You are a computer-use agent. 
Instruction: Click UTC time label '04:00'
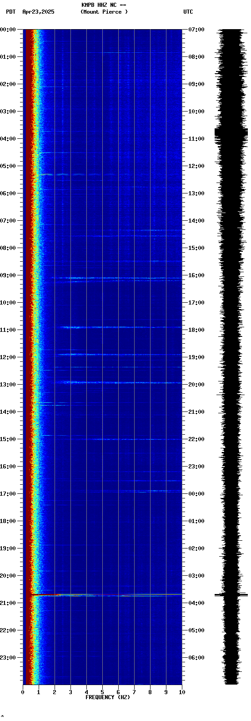pyautogui.click(x=196, y=603)
